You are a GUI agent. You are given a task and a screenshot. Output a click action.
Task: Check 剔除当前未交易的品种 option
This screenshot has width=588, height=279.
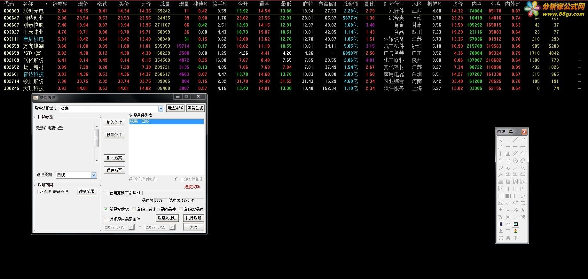134,209
